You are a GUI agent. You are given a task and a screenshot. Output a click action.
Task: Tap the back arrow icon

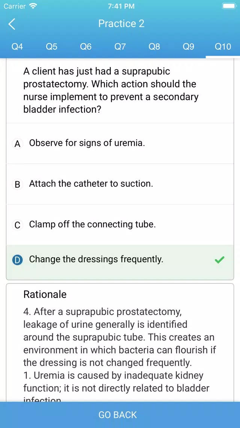12,24
